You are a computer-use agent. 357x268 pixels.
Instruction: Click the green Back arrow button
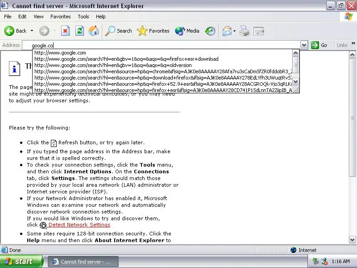coord(9,31)
